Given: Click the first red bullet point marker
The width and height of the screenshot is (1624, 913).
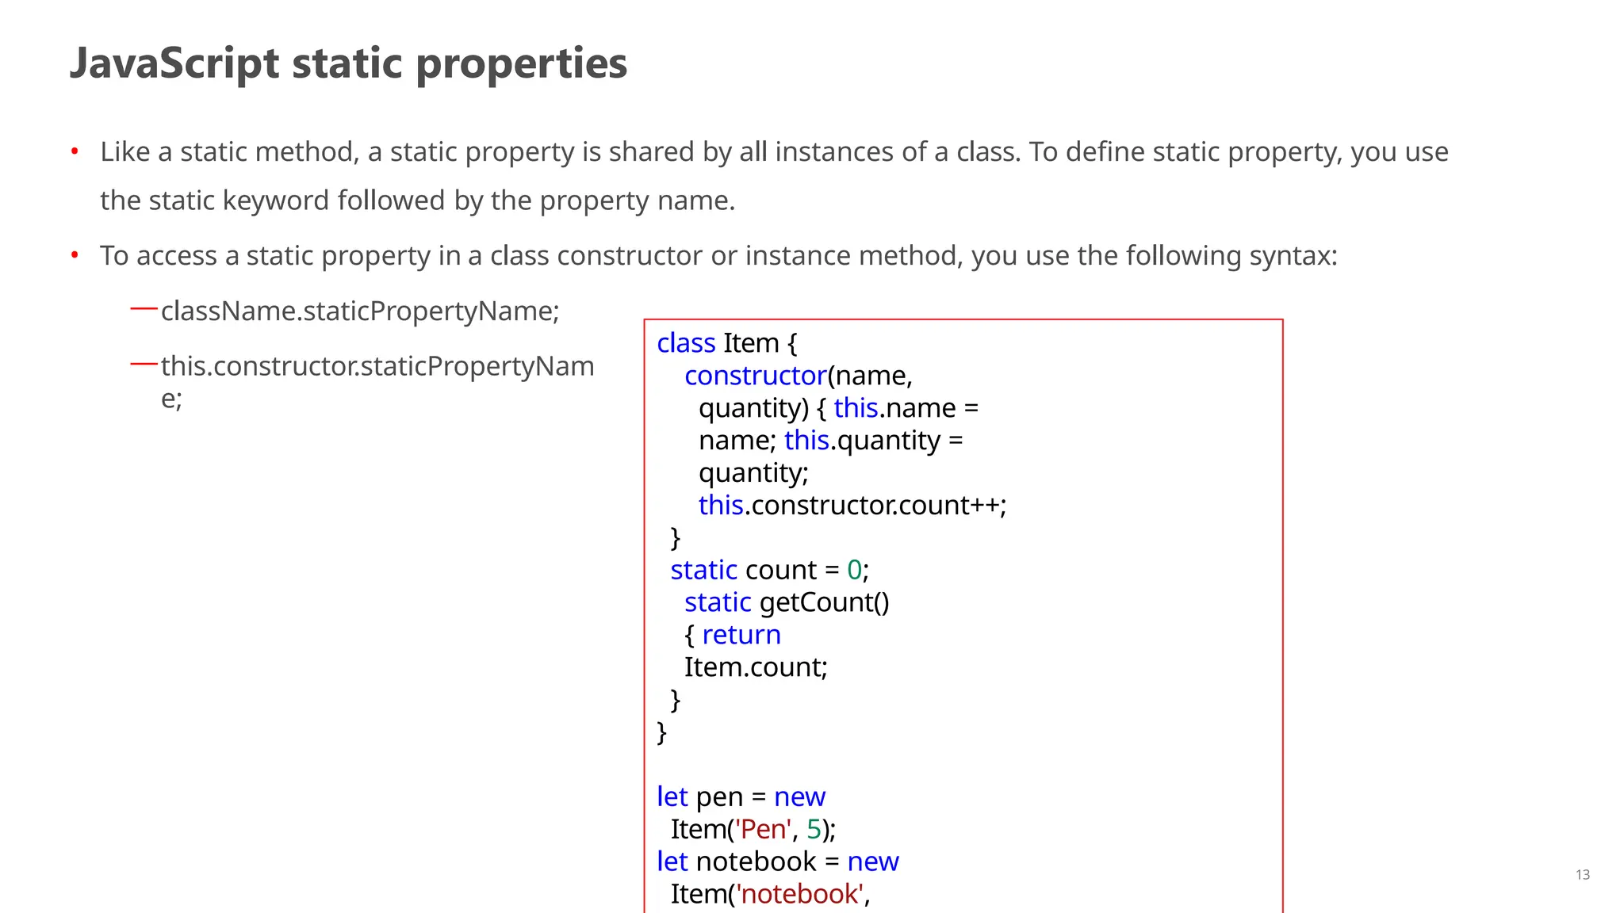Looking at the screenshot, I should coord(75,151).
